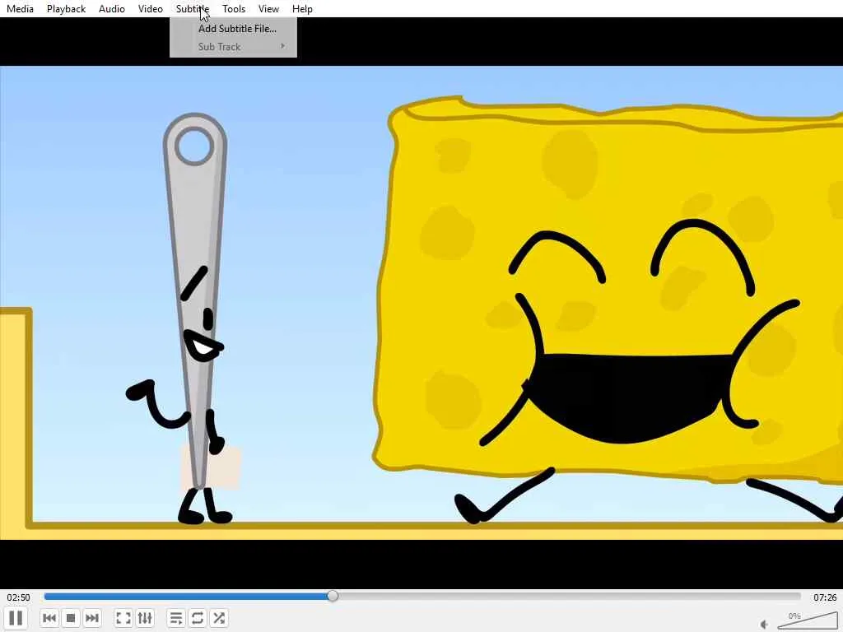Image resolution: width=843 pixels, height=632 pixels.
Task: Set volume on the volume slider
Action: tap(807, 620)
